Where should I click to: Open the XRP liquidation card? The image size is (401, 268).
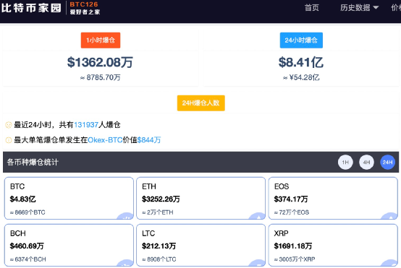click(333, 246)
